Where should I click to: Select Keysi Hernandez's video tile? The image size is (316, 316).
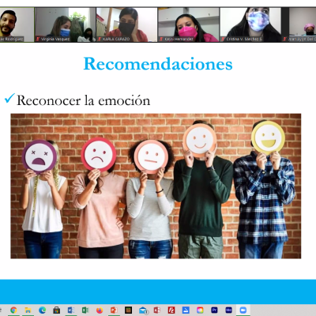pyautogui.click(x=189, y=24)
